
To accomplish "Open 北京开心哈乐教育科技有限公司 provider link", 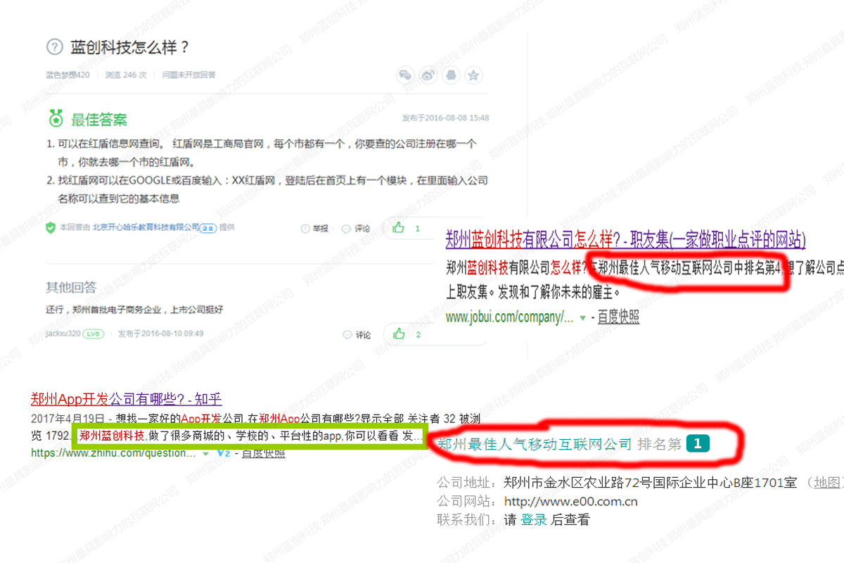I will pos(146,227).
